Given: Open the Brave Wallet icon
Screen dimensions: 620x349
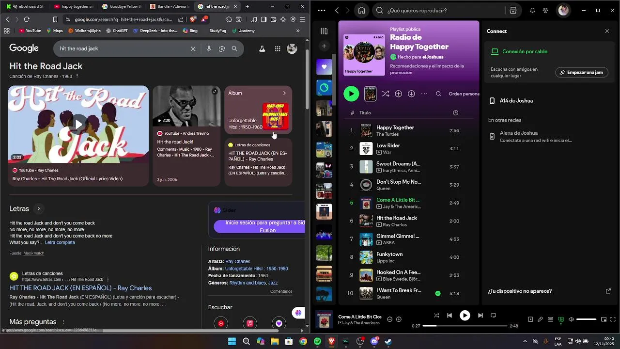Looking at the screenshot, I should click(273, 19).
